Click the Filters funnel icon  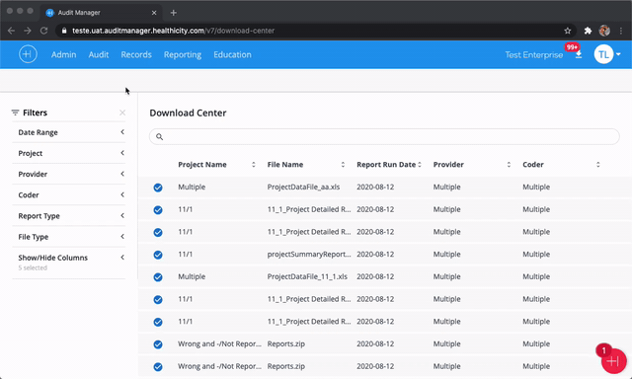16,113
